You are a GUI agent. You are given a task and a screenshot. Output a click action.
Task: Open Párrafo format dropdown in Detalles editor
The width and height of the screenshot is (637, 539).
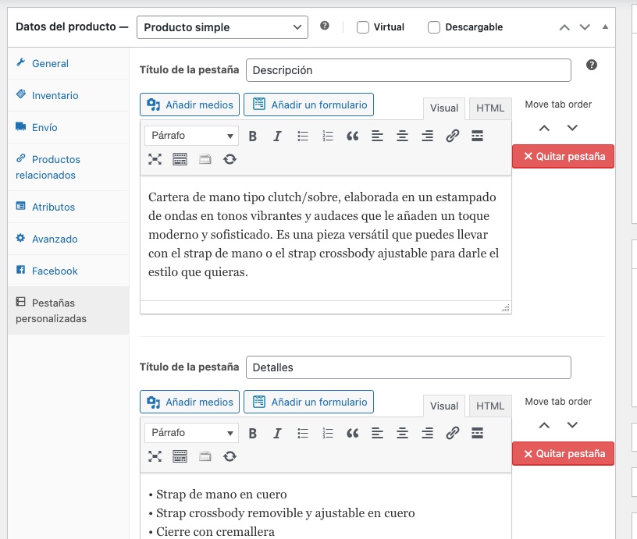(x=191, y=433)
